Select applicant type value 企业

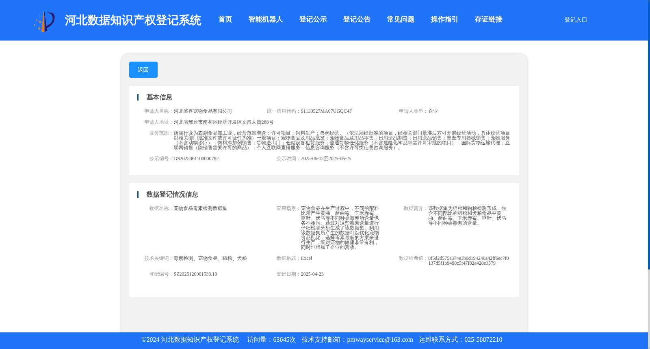[433, 111]
